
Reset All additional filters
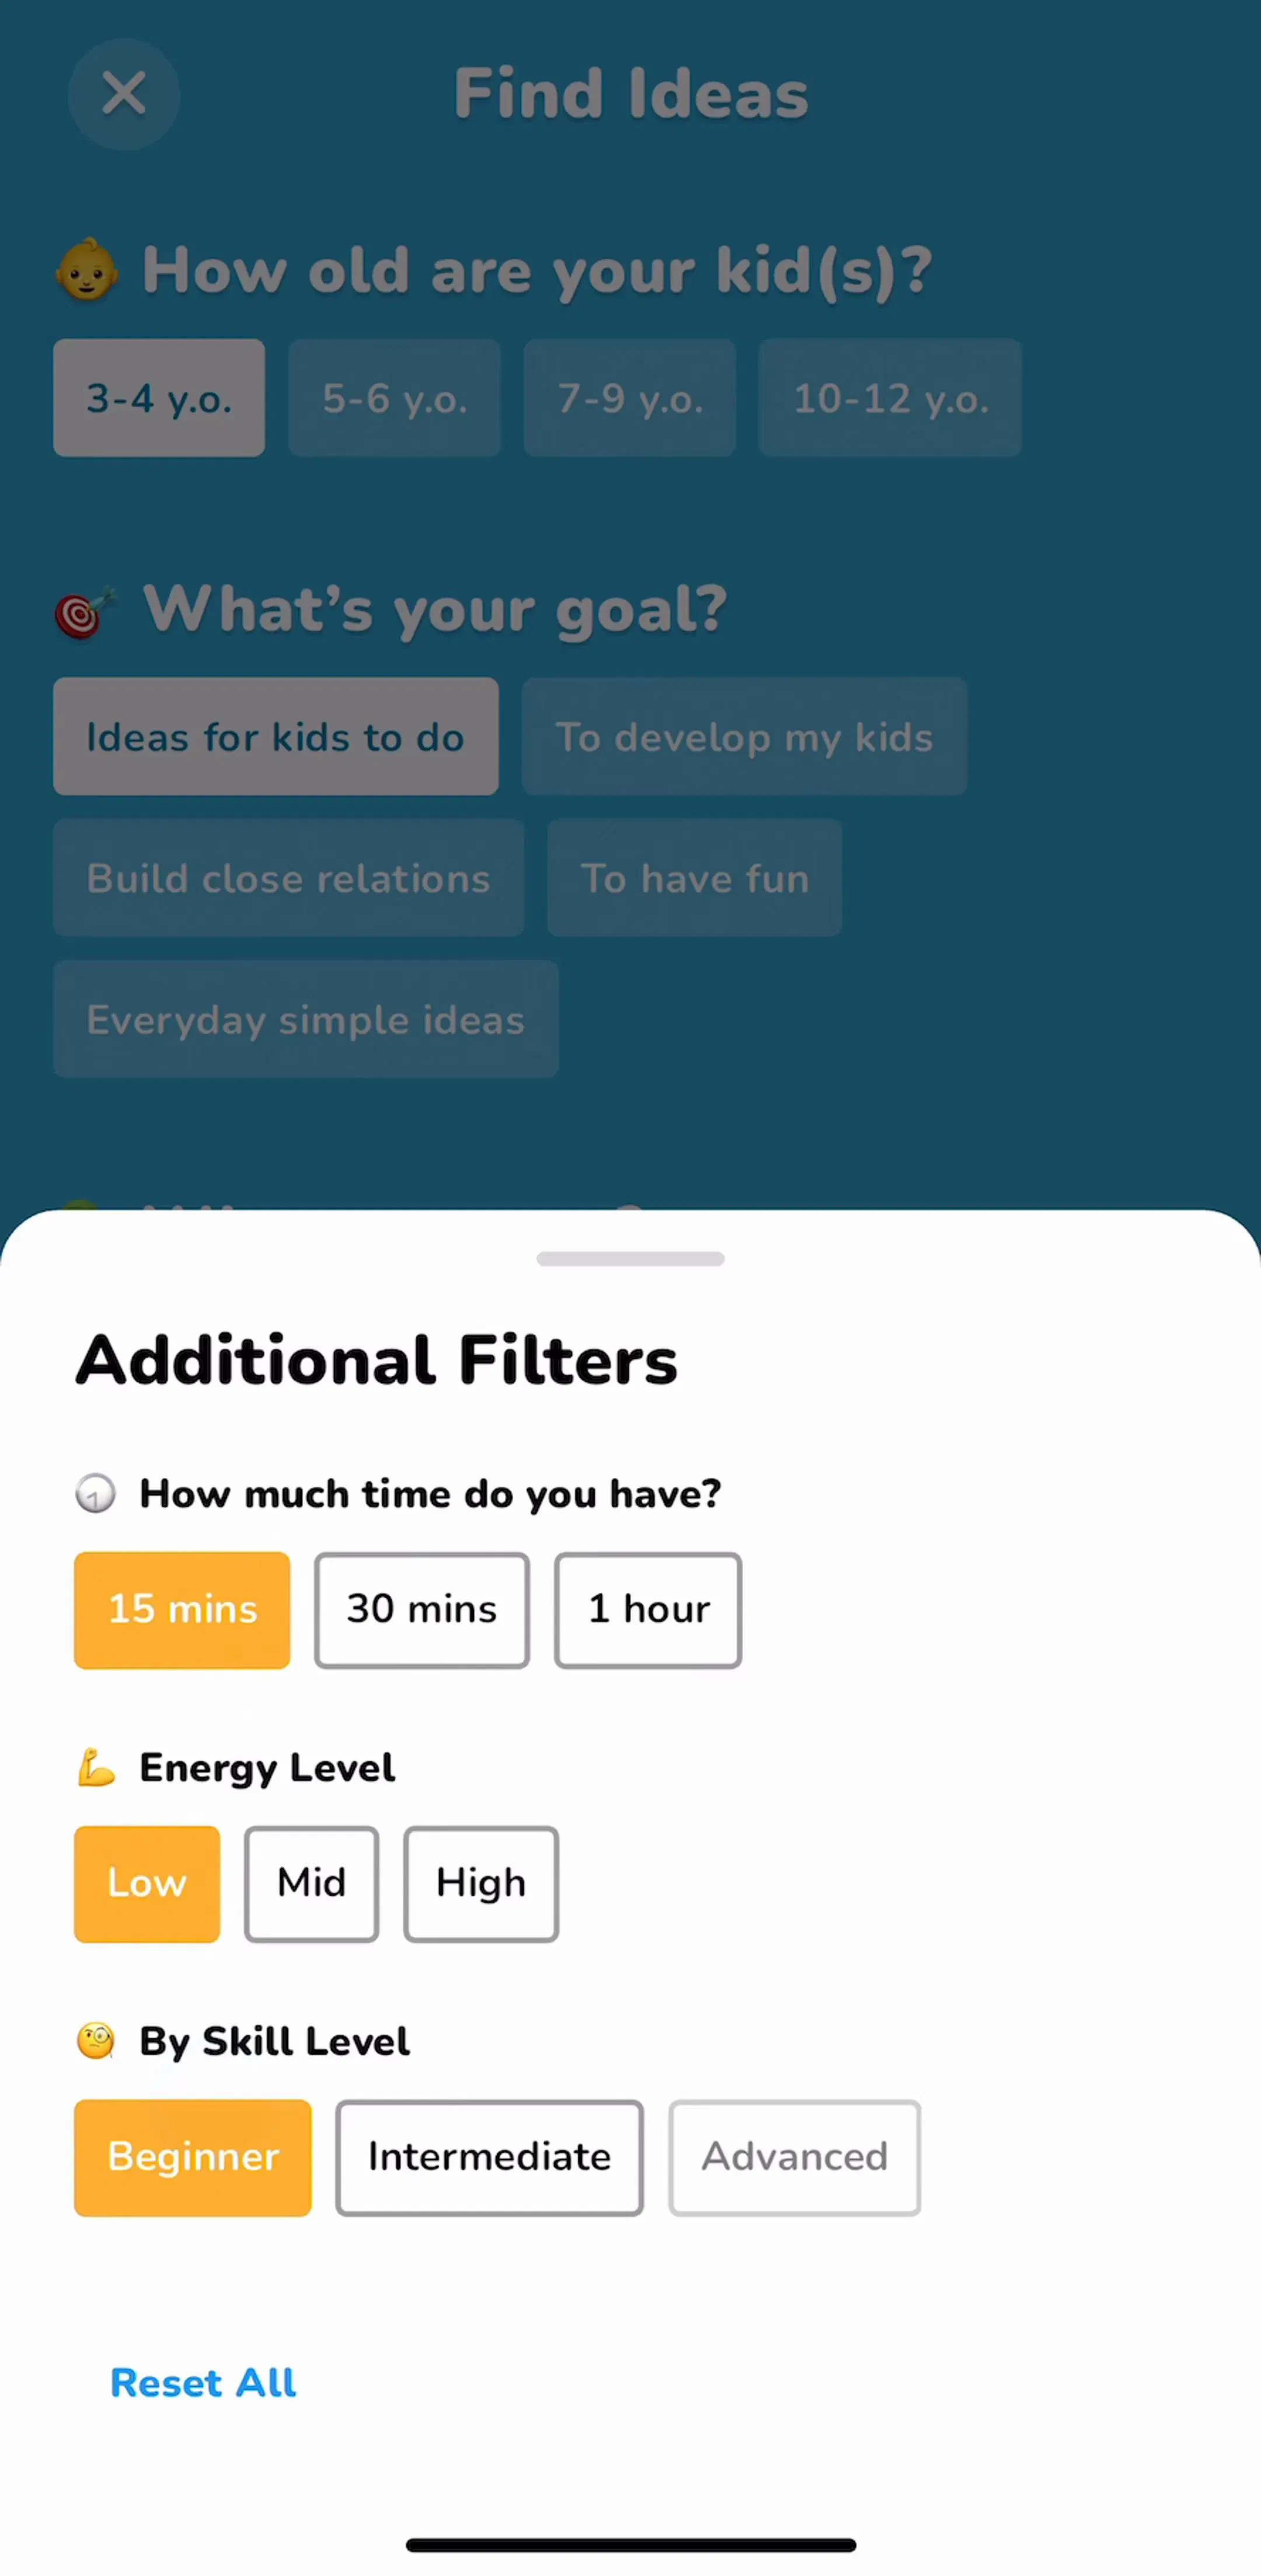[203, 2383]
